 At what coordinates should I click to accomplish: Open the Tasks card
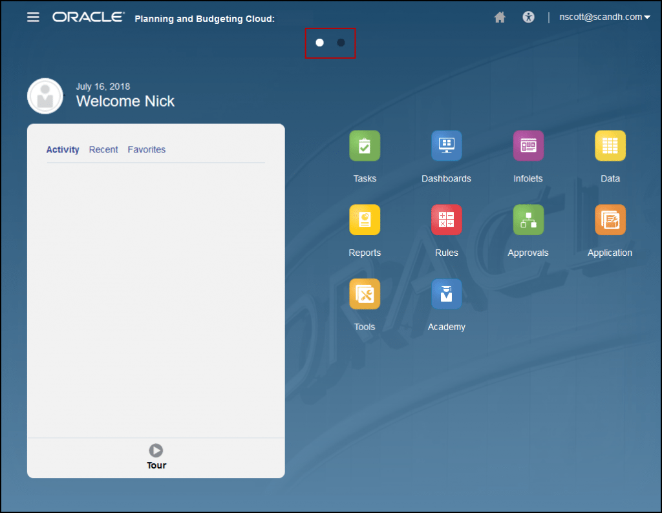[365, 146]
